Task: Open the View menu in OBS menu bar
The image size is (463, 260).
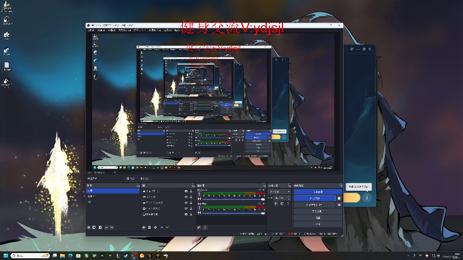Action: 111,30
